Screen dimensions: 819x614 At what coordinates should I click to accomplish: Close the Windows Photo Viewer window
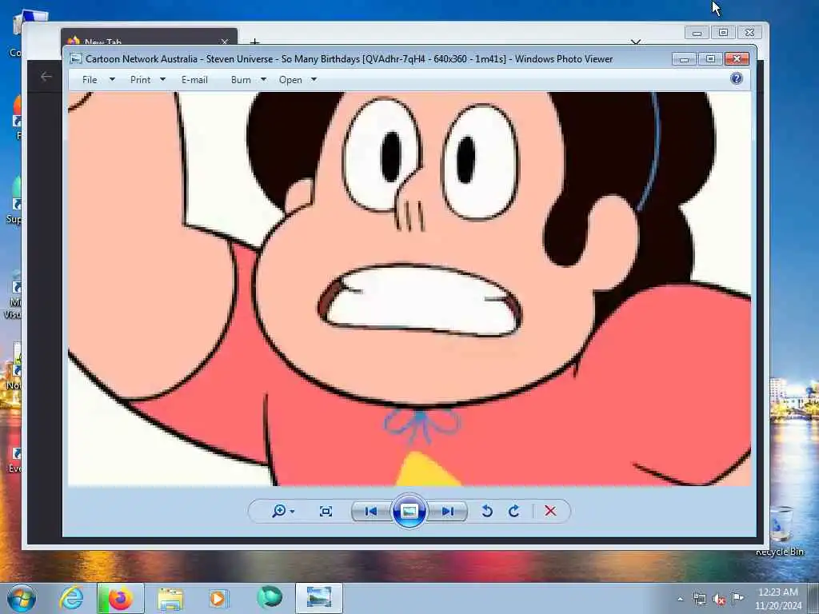[737, 59]
